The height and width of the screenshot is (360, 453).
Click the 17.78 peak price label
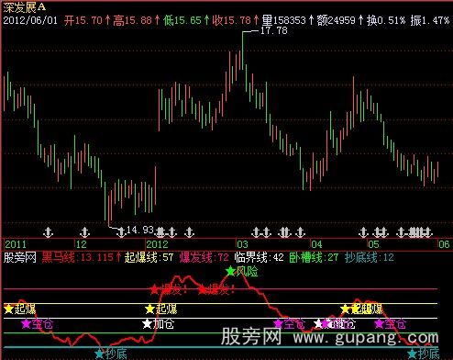click(x=274, y=30)
